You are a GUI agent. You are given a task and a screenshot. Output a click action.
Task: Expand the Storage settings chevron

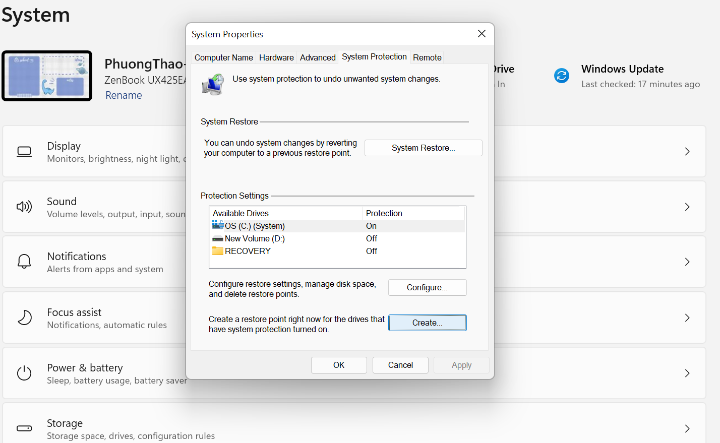pyautogui.click(x=687, y=428)
